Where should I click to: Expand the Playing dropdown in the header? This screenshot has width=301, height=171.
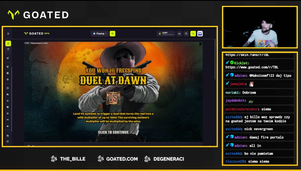[100, 34]
